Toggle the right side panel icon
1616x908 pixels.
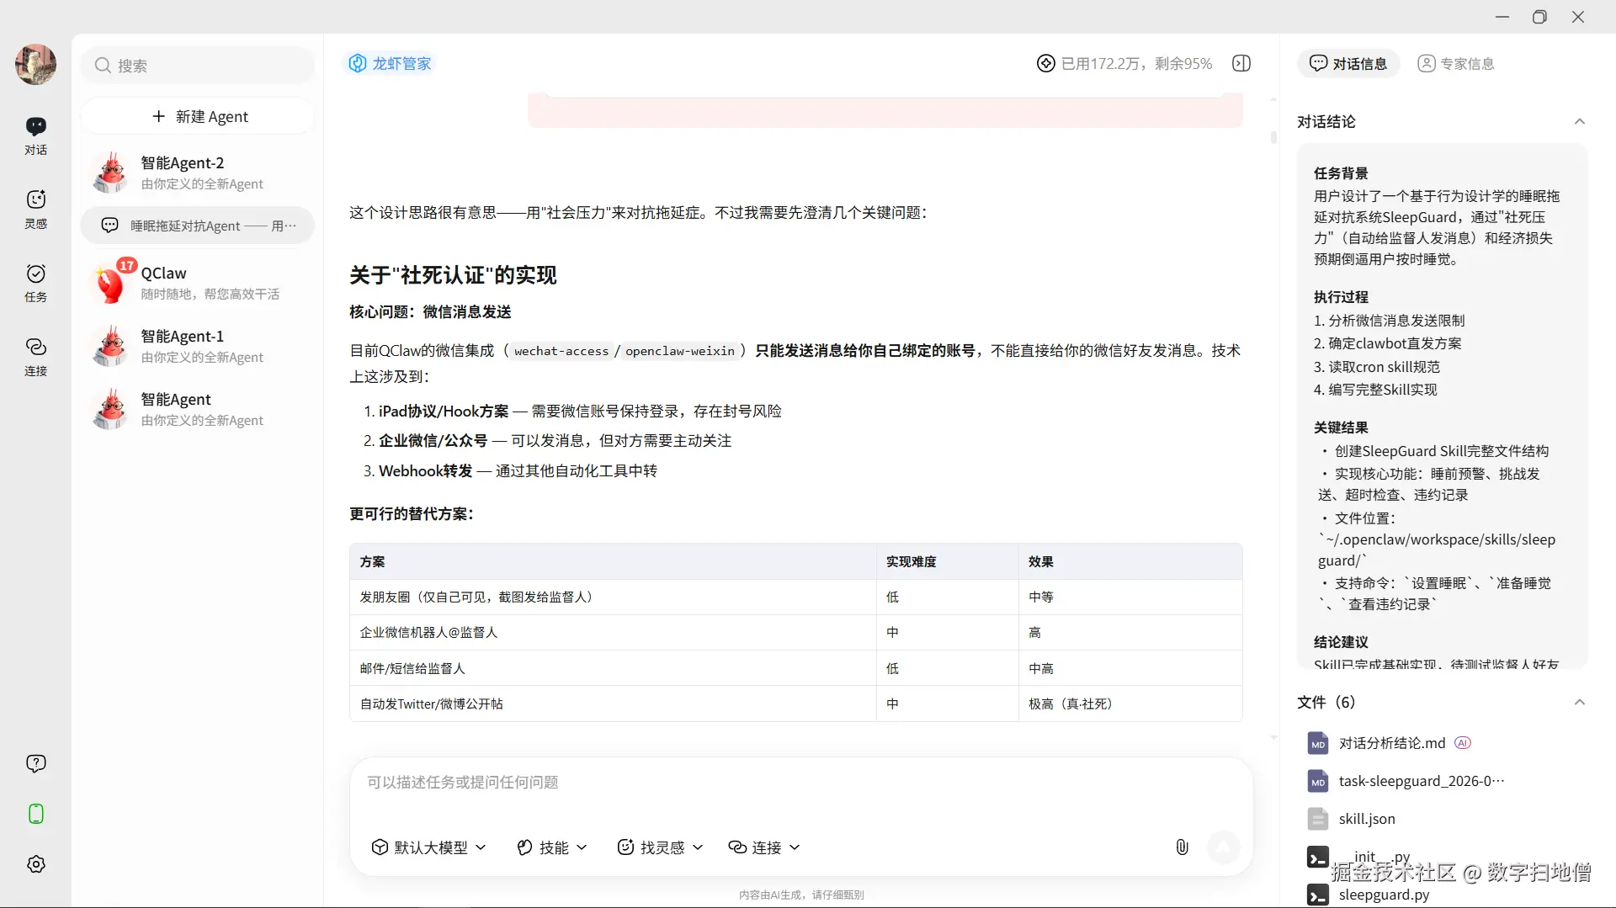point(1241,63)
